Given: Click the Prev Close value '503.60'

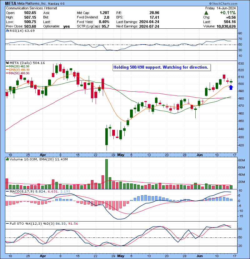Looking at the screenshot, I should click(30, 26).
